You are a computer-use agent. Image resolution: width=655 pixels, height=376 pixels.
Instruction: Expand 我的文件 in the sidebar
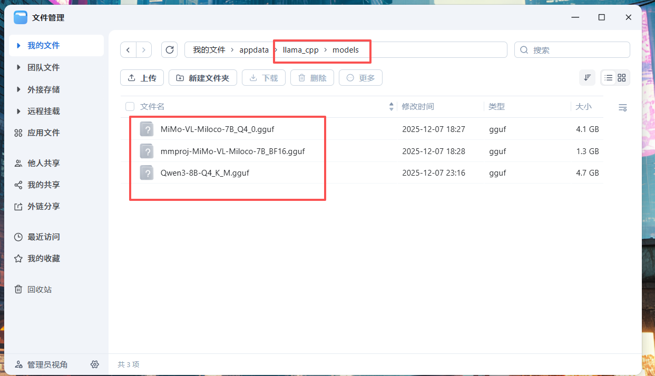point(19,45)
